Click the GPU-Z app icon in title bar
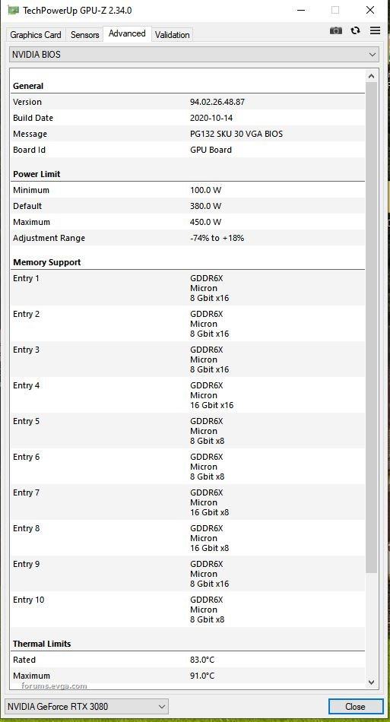This screenshot has width=390, height=722. click(14, 10)
